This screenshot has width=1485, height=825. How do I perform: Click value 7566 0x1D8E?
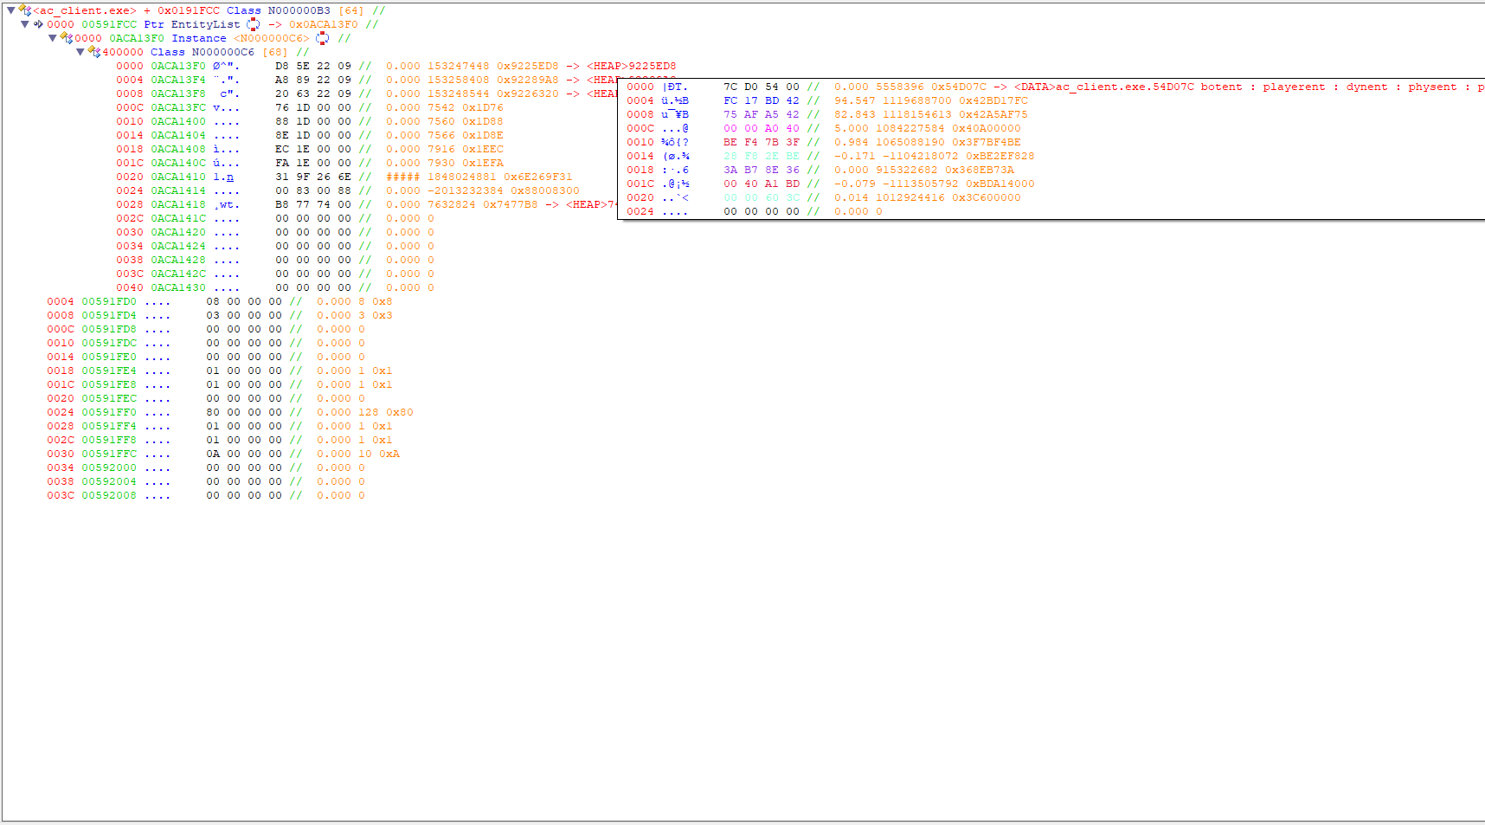466,135
